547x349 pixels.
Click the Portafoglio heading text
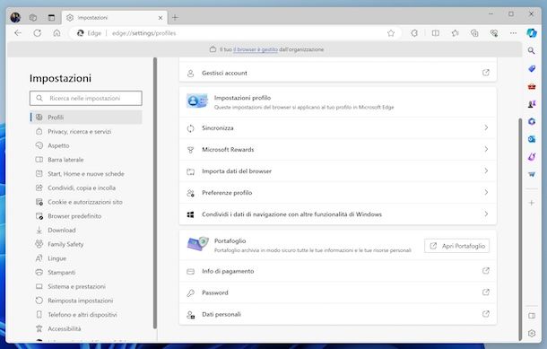click(230, 240)
